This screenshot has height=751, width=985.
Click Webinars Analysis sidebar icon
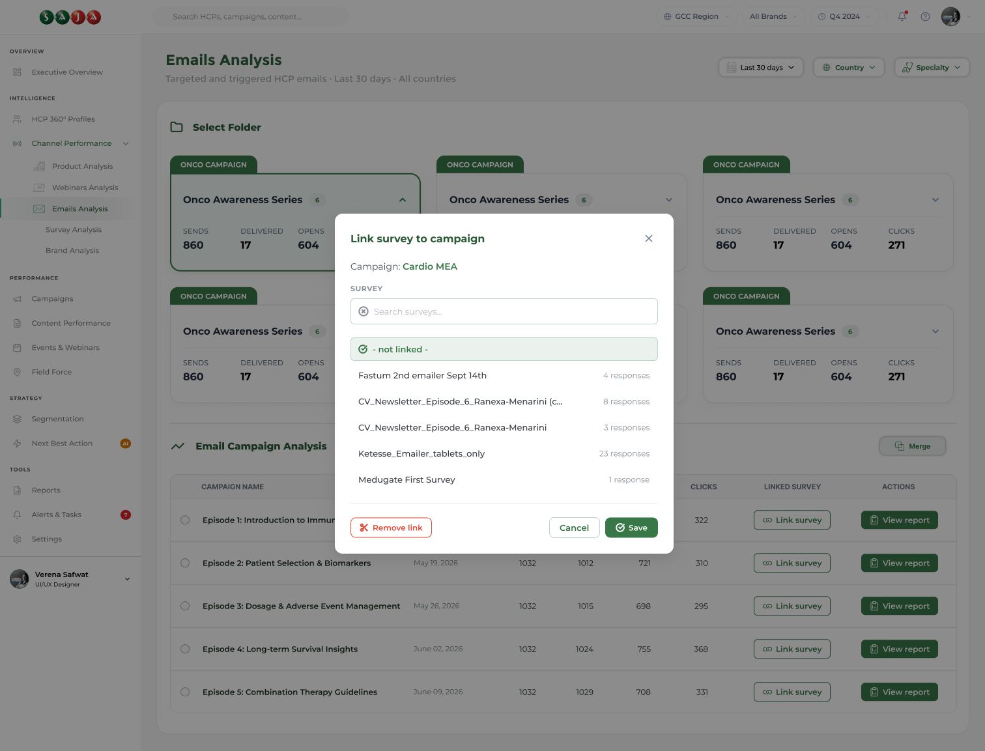(x=39, y=188)
